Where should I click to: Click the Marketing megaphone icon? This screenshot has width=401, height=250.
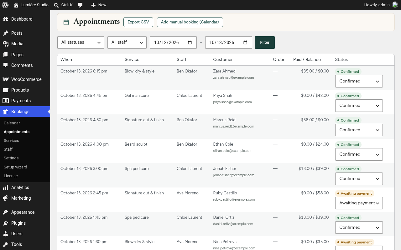point(6,198)
